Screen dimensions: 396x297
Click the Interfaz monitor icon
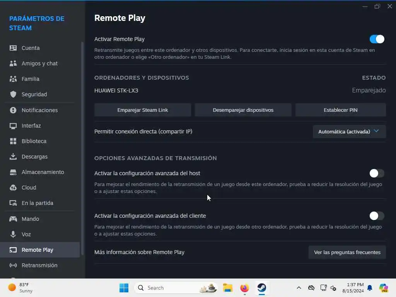coord(13,126)
